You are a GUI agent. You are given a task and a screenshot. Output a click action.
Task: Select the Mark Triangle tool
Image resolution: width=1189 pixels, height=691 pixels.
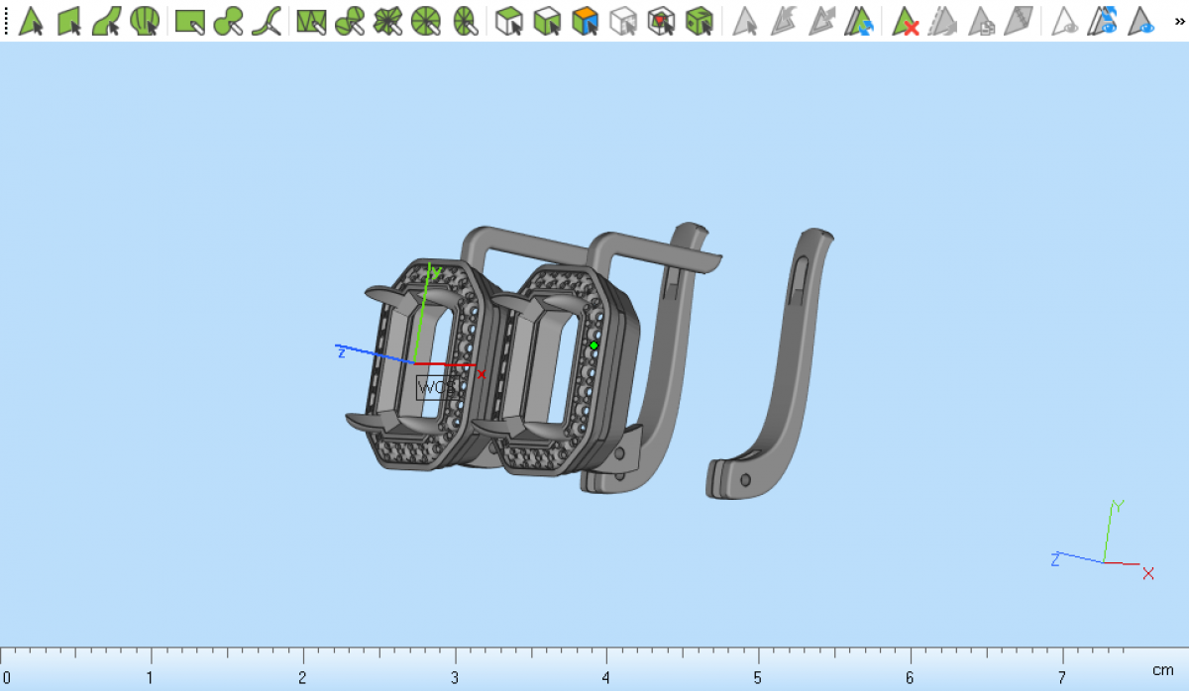(x=32, y=21)
